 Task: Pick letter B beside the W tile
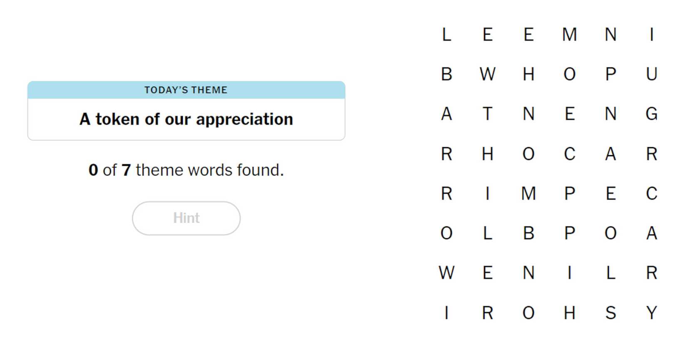pyautogui.click(x=446, y=74)
